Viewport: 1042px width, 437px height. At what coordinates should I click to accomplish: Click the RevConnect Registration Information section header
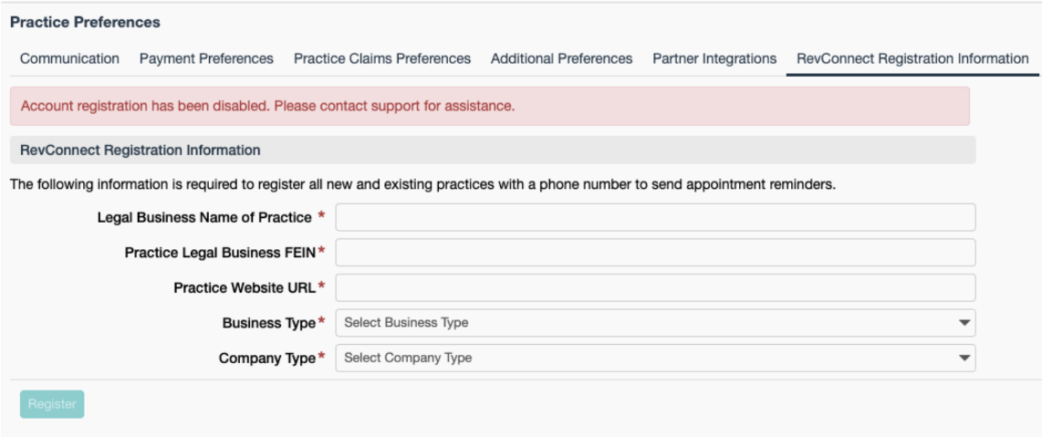click(141, 151)
